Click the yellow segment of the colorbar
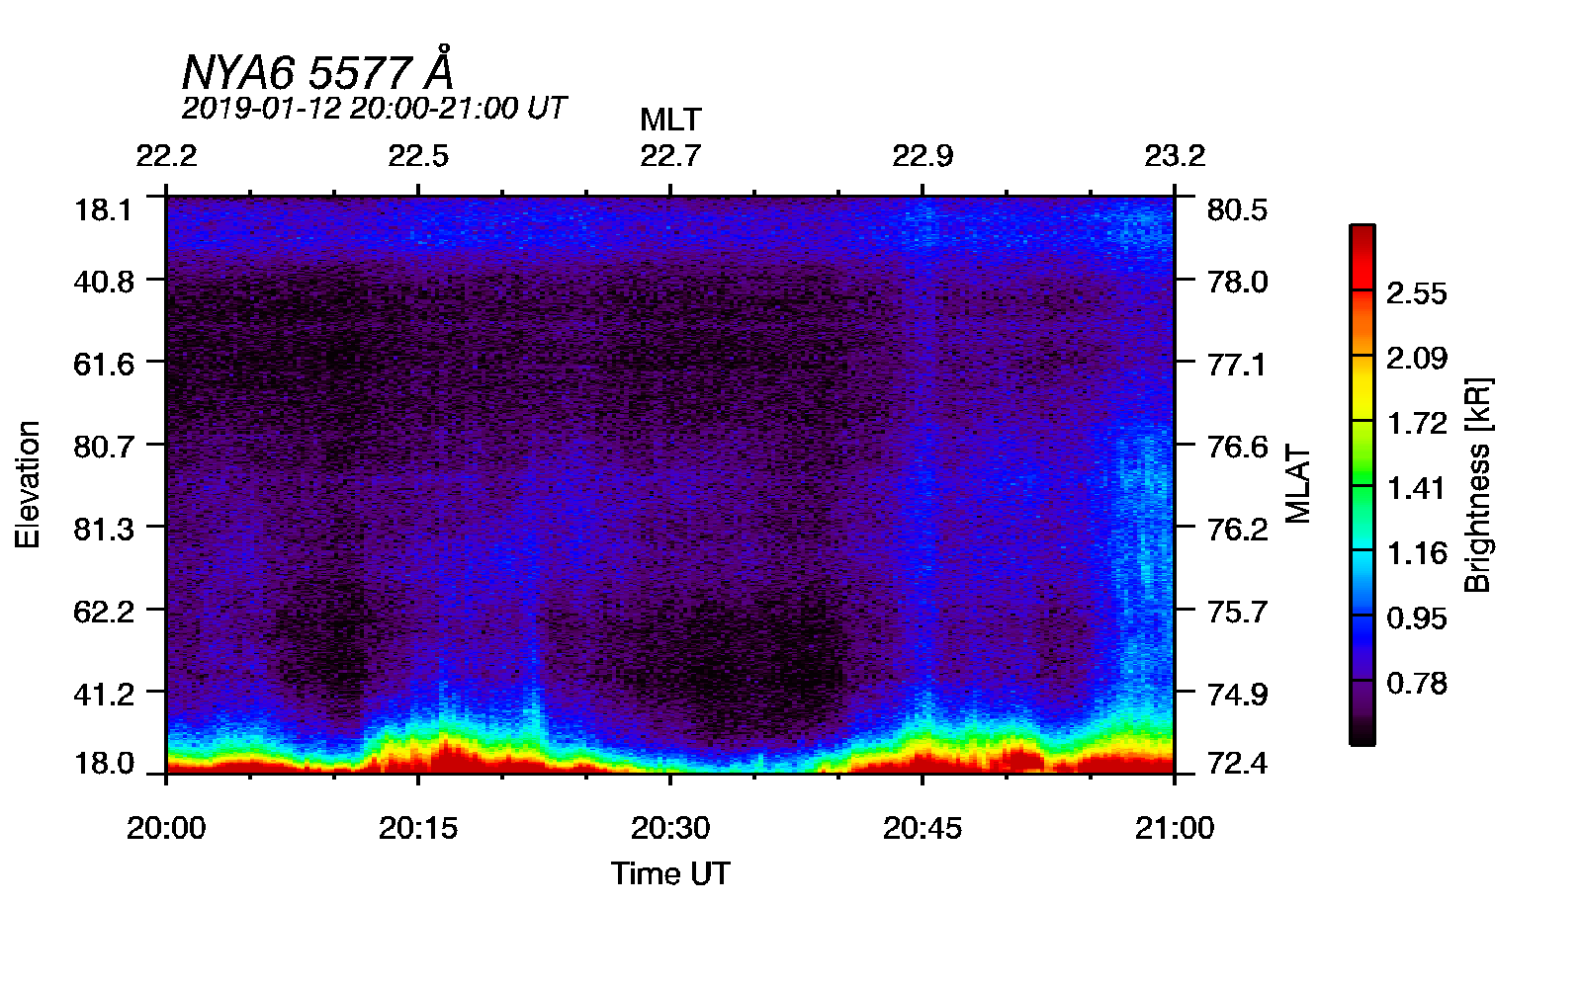The width and height of the screenshot is (1582, 988). coord(1362,388)
